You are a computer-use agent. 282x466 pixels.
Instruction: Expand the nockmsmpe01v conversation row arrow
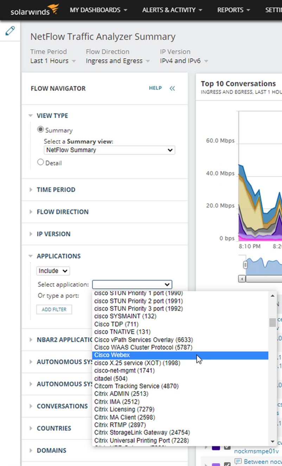tap(206, 447)
